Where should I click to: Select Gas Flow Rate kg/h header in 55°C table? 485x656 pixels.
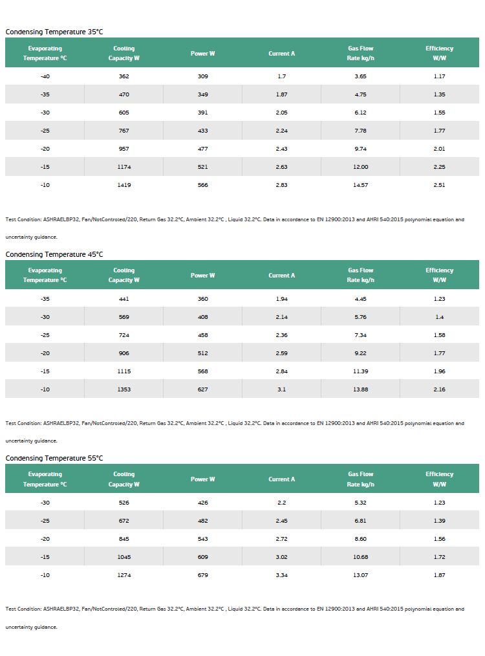[x=360, y=479]
